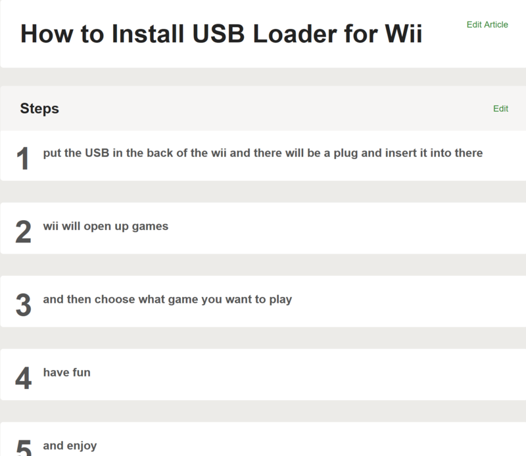The image size is (526, 456).
Task: Click the word Install in the title
Action: pos(149,34)
